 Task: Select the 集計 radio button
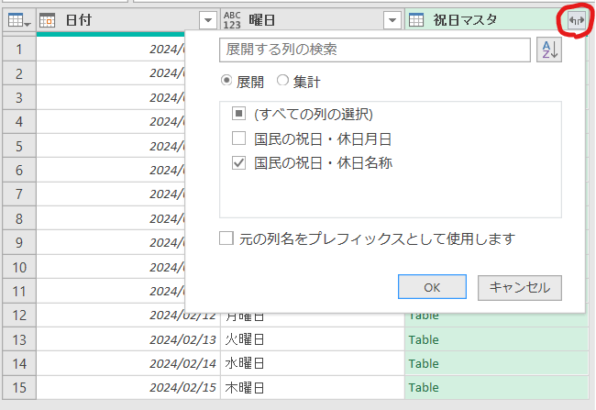(283, 82)
